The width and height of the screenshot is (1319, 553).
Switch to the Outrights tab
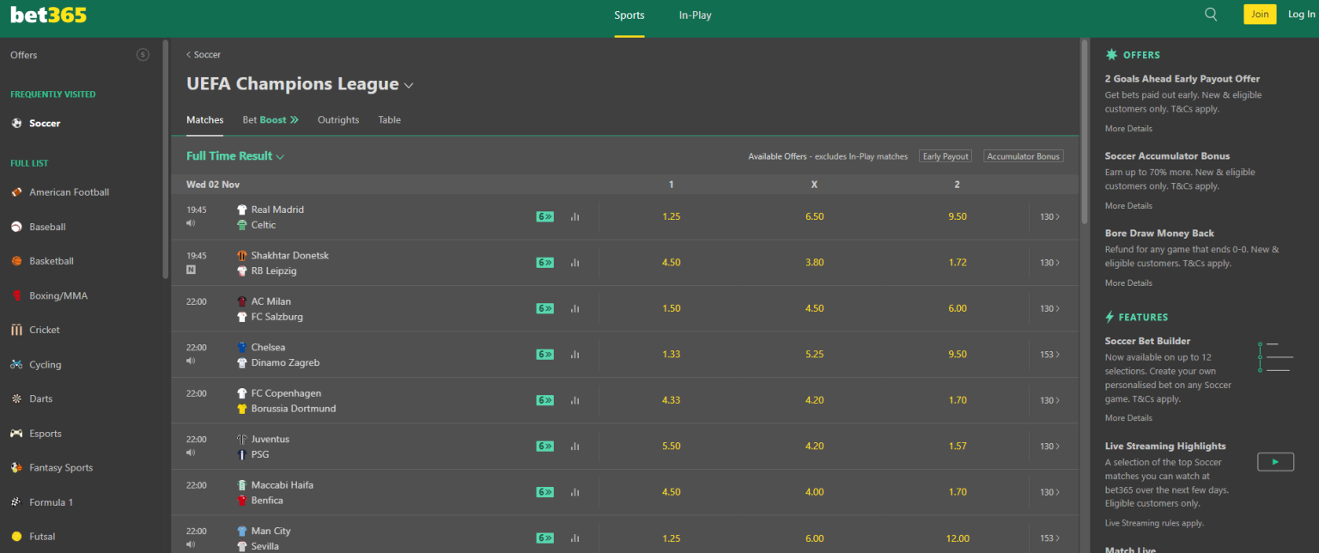coord(337,119)
